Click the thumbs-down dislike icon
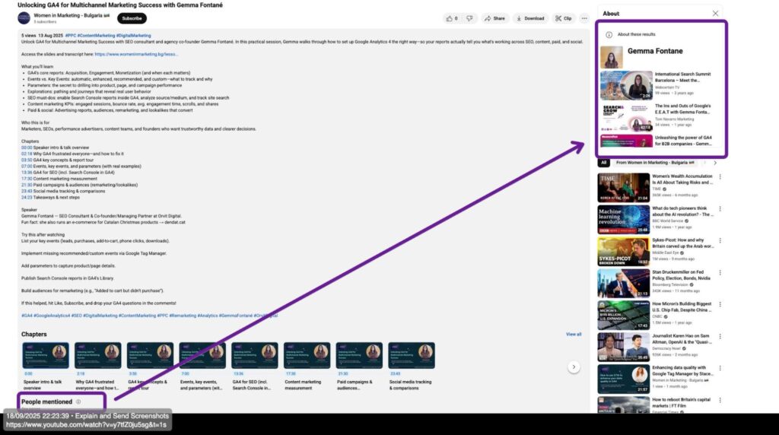Viewport: 779px width, 435px height. (469, 18)
